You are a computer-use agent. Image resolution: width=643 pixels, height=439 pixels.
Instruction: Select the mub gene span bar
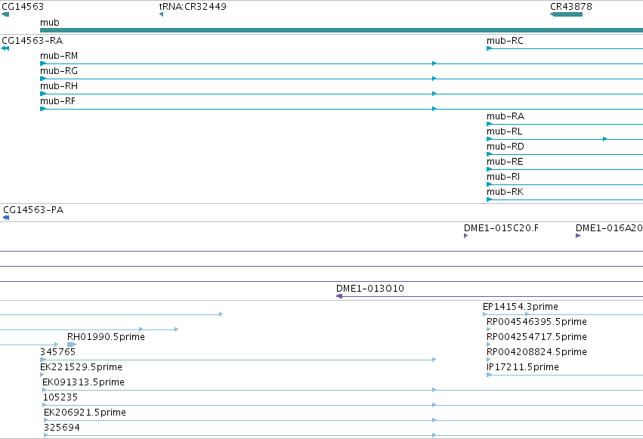[342, 30]
